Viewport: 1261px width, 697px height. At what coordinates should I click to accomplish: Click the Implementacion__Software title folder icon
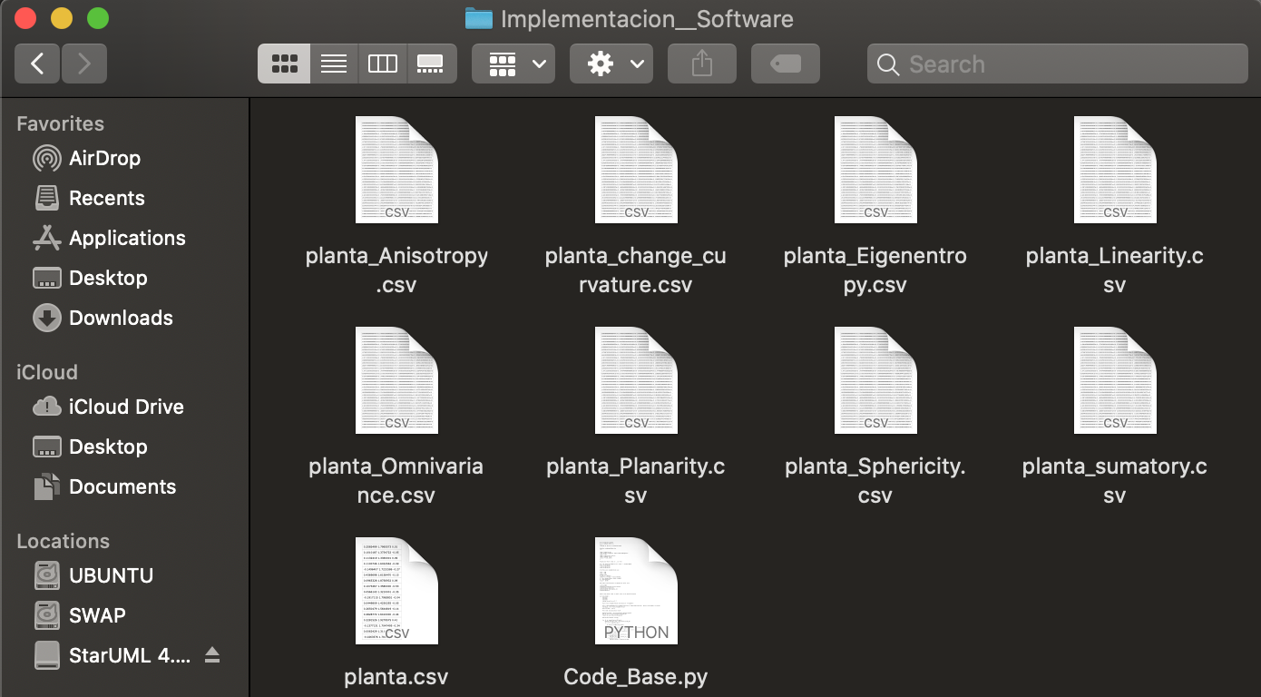pos(478,18)
